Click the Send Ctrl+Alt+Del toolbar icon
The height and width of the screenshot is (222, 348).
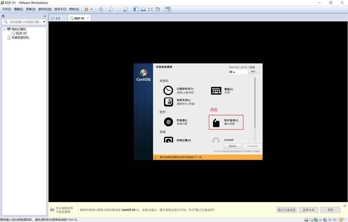[x=101, y=9]
